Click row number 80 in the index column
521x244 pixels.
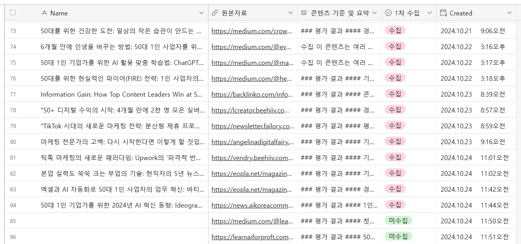point(12,141)
